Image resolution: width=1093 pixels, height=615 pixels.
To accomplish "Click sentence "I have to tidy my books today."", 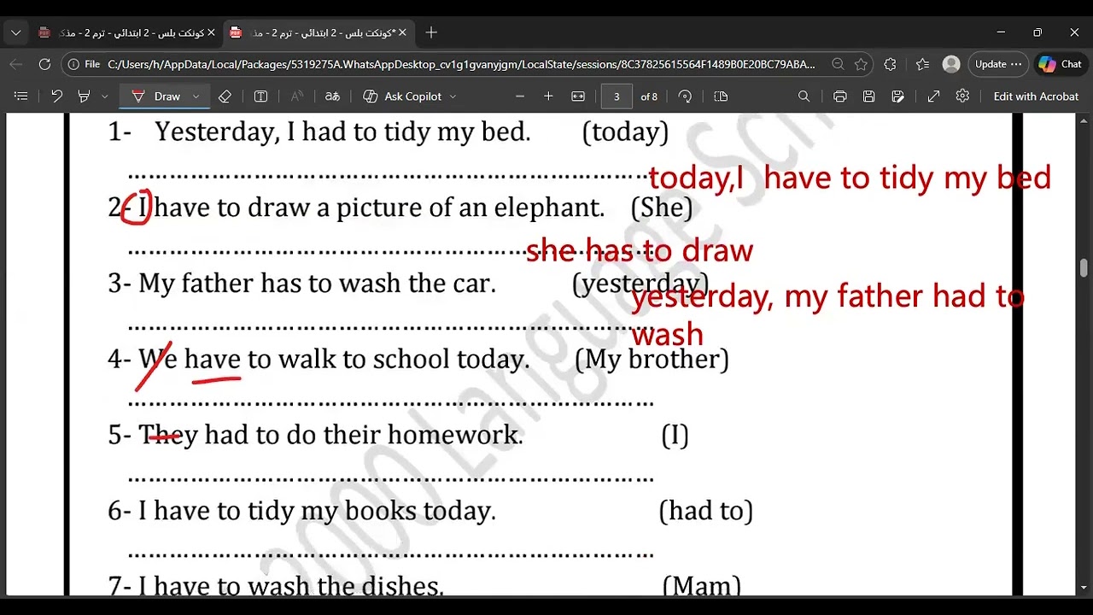I will [x=317, y=511].
